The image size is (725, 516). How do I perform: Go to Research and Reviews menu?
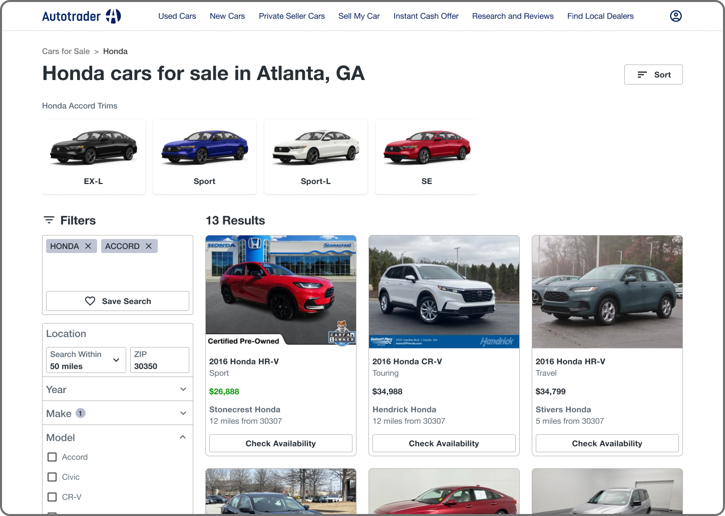[513, 16]
